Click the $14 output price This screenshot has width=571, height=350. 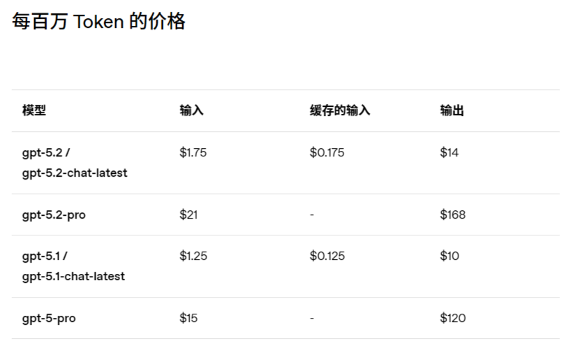click(x=449, y=152)
